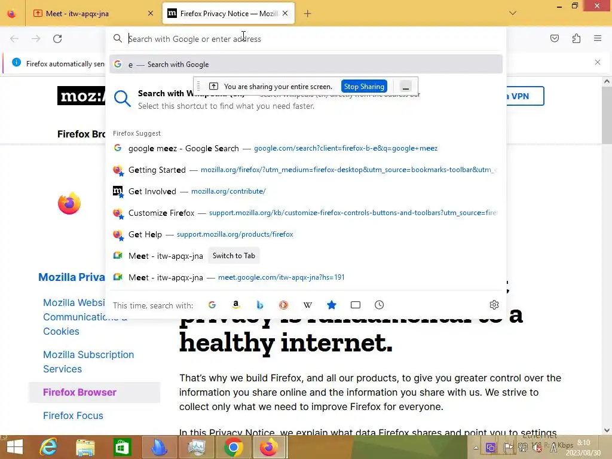Open Get Help bookmark suggestion
This screenshot has width=612, height=459.
coord(306,234)
